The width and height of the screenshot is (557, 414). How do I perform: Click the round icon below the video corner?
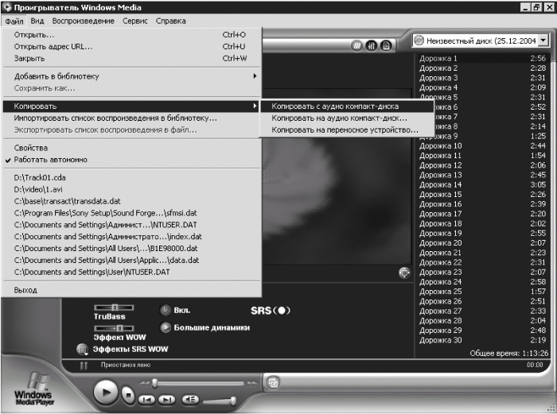pyautogui.click(x=404, y=273)
